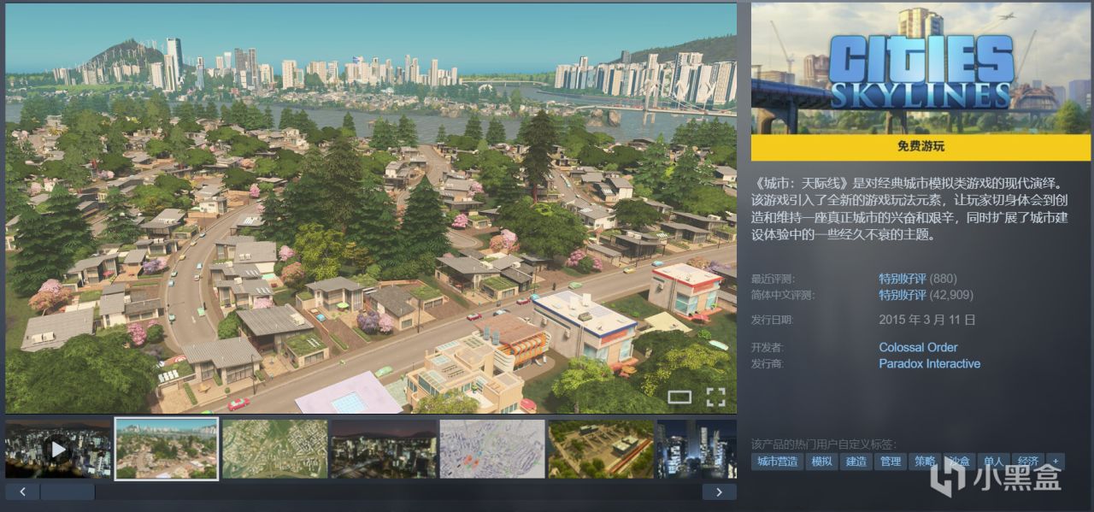The width and height of the screenshot is (1094, 512).
Task: Open recent reviews 特别好评 (880) link
Action: coord(918,279)
